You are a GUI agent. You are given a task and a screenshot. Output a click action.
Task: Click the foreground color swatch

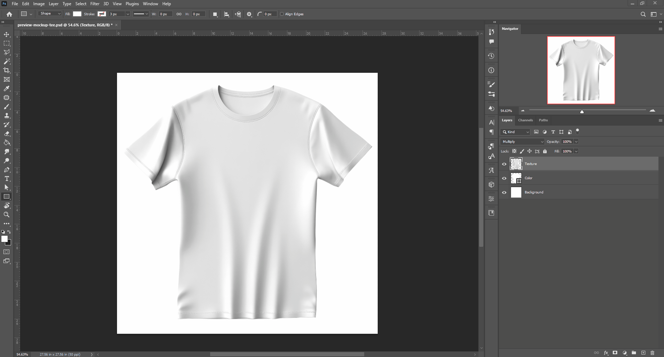[5, 239]
